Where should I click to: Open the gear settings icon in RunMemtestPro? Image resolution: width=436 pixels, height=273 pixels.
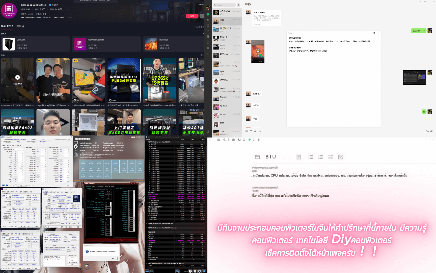[x=76, y=147]
